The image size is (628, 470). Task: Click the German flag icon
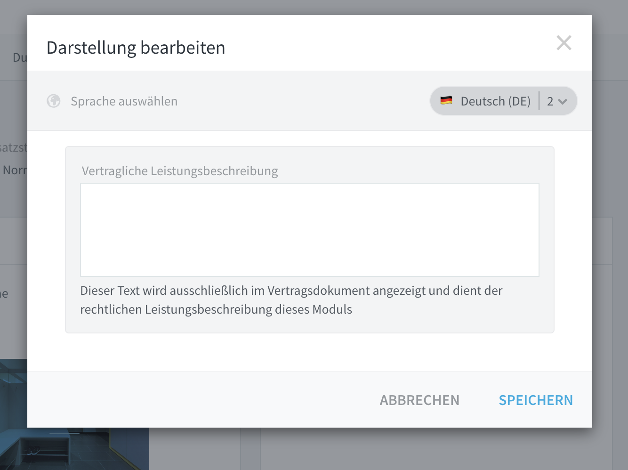click(x=446, y=100)
